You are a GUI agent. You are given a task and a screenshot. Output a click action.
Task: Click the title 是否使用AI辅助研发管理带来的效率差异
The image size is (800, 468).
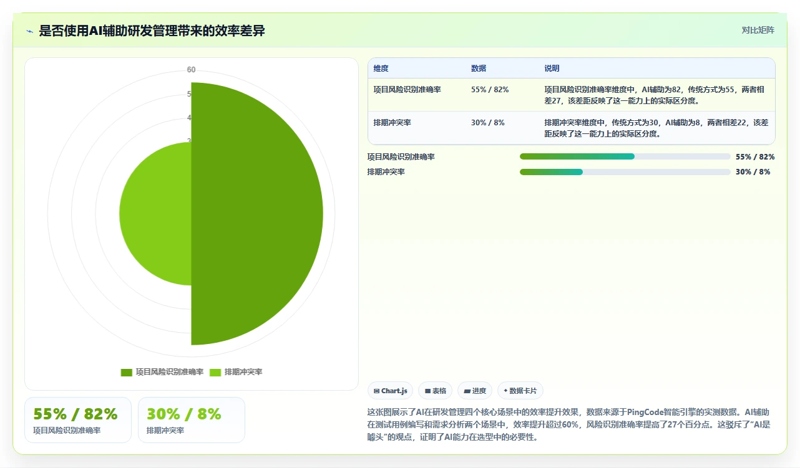pos(152,31)
